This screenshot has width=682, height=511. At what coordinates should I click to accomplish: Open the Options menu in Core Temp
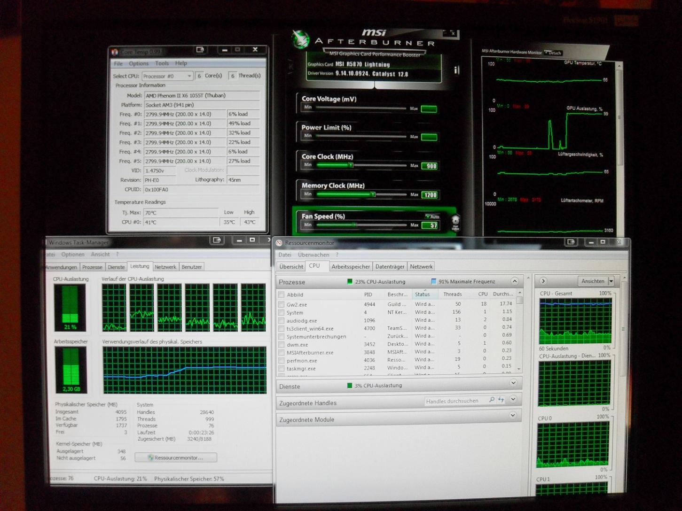click(139, 63)
